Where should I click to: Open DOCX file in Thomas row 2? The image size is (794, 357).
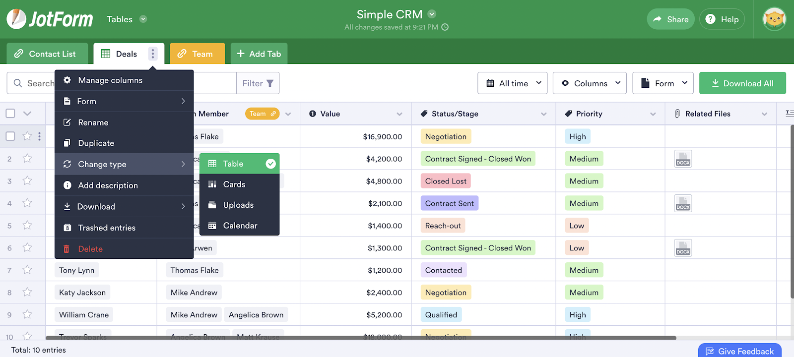pyautogui.click(x=683, y=159)
